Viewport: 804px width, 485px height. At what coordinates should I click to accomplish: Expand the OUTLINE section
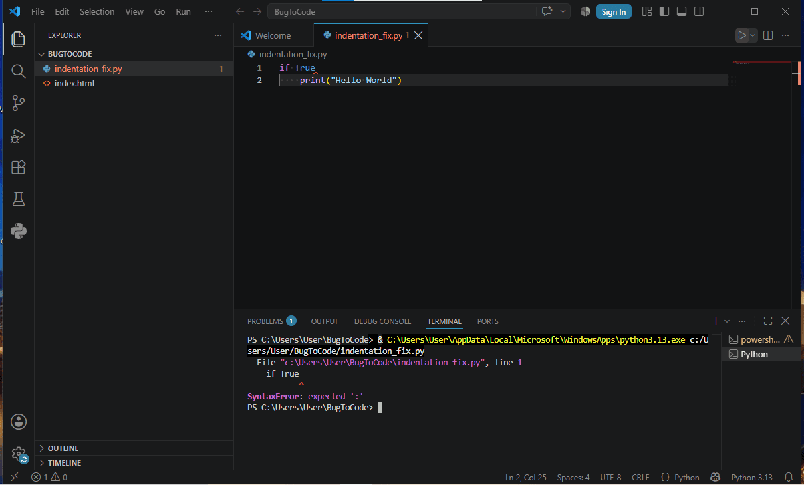tap(134, 448)
